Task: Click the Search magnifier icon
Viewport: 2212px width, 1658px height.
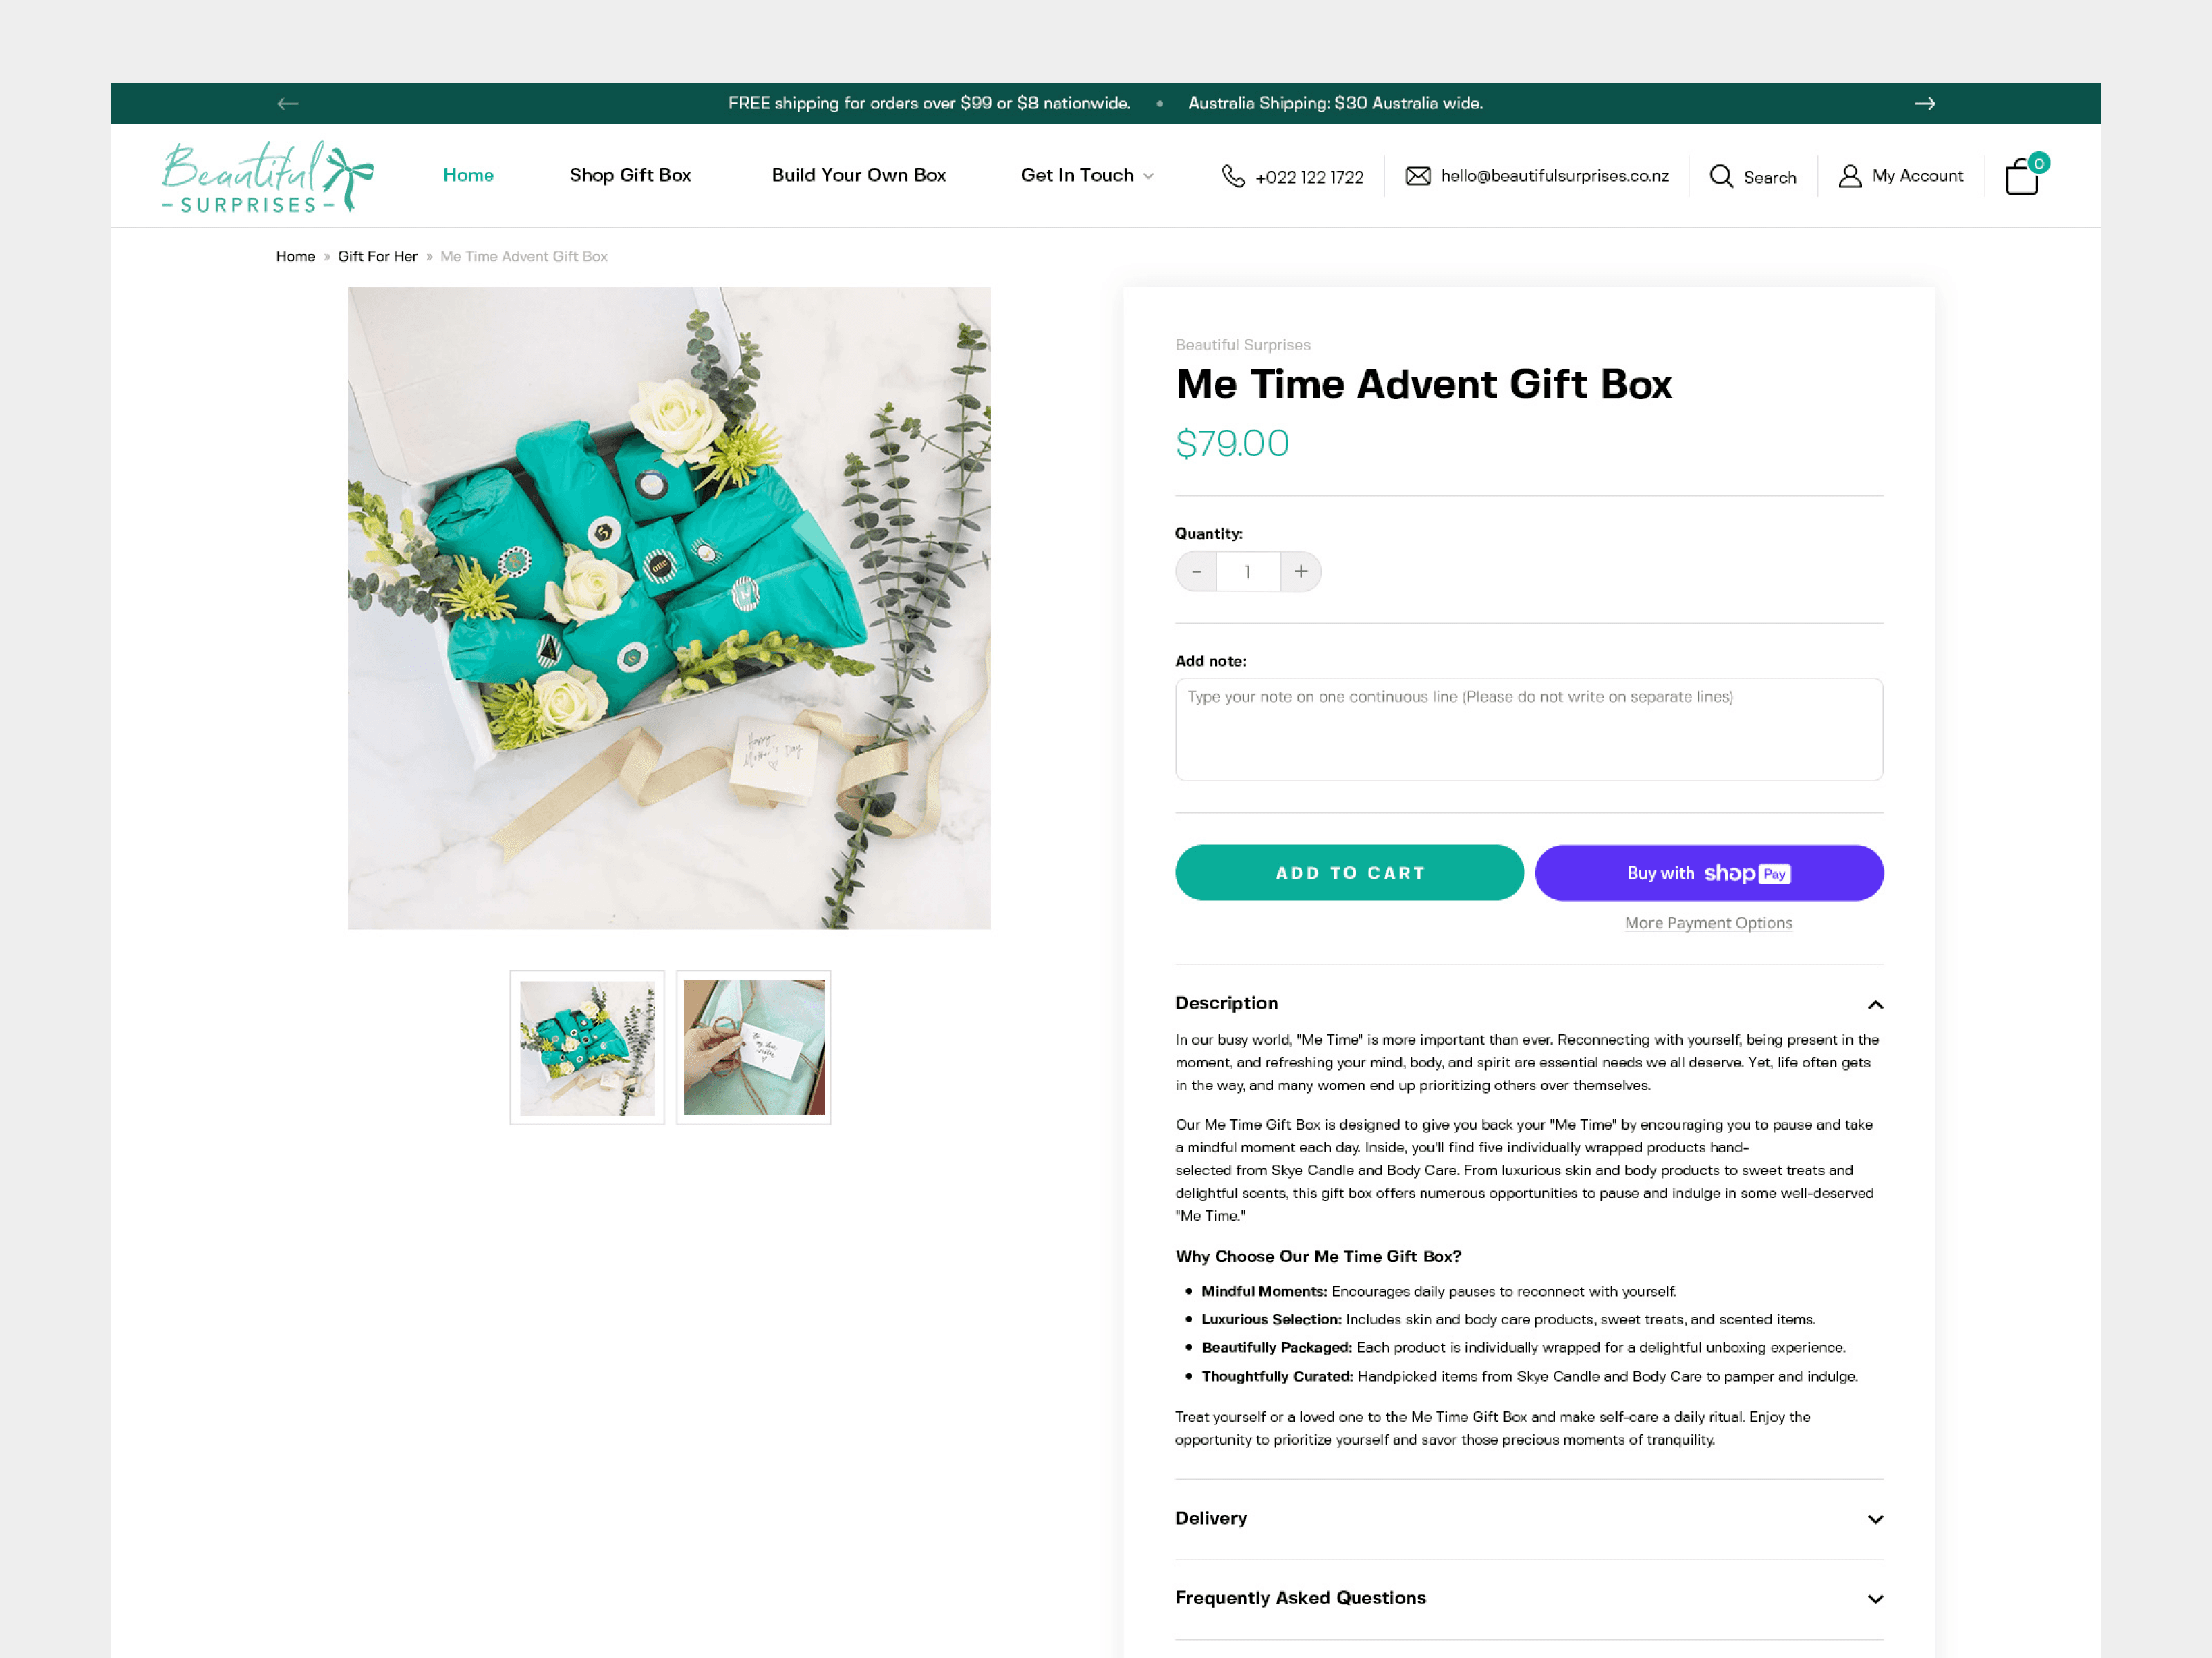Action: (x=1720, y=176)
